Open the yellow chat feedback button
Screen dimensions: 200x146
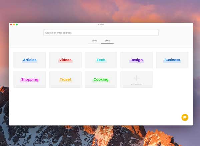click(x=185, y=117)
